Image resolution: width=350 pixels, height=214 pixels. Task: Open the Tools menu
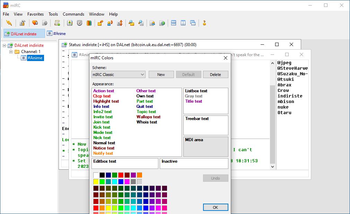[x=53, y=14]
